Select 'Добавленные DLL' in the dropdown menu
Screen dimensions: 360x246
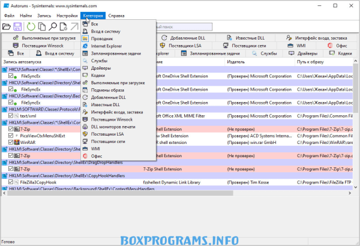tap(118, 98)
